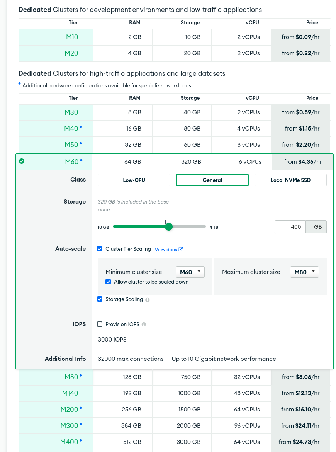Viewport: 336px width, 452px height.
Task: Click the storage slider handle
Action: coord(169,227)
